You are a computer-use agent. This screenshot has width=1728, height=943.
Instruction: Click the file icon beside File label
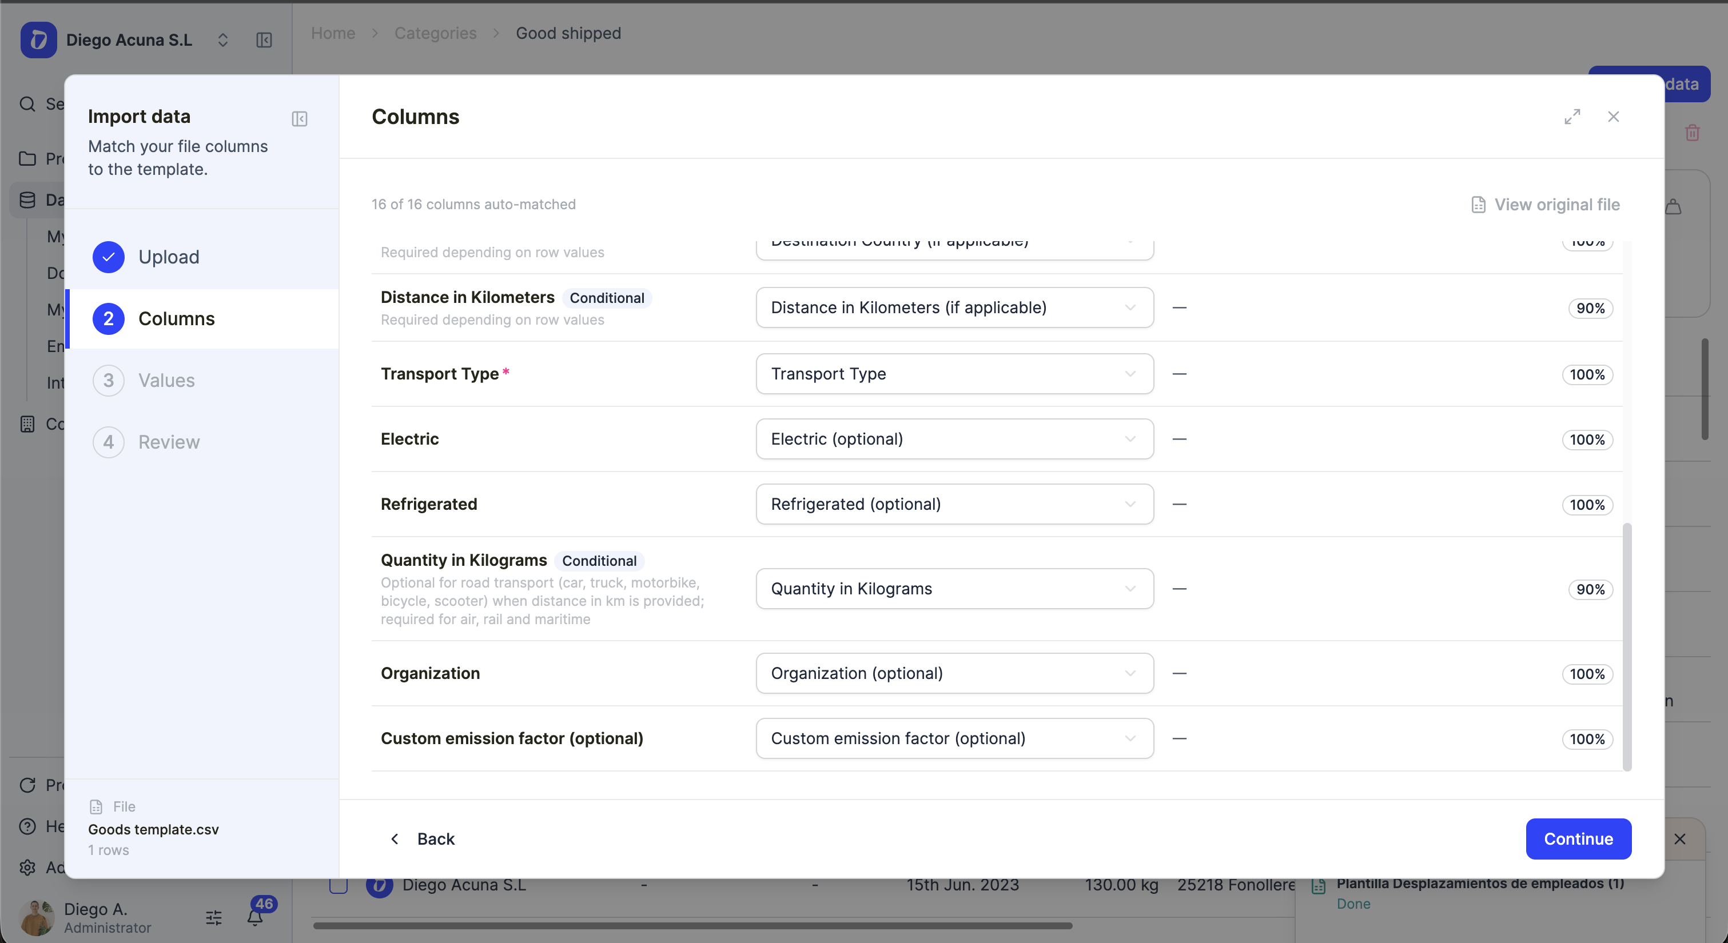pos(96,807)
